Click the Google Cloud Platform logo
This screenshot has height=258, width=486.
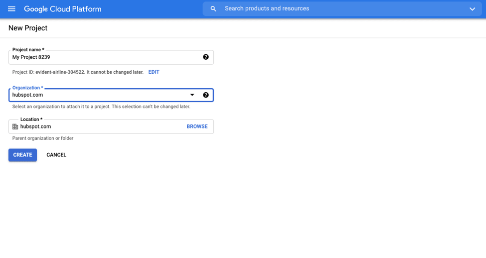tap(63, 9)
